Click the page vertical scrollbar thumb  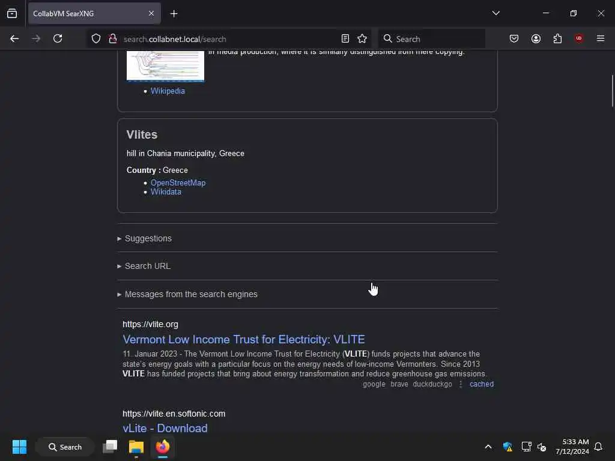612,91
